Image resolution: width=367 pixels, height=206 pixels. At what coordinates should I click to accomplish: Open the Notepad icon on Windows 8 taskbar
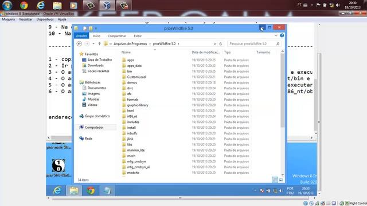tap(107, 191)
